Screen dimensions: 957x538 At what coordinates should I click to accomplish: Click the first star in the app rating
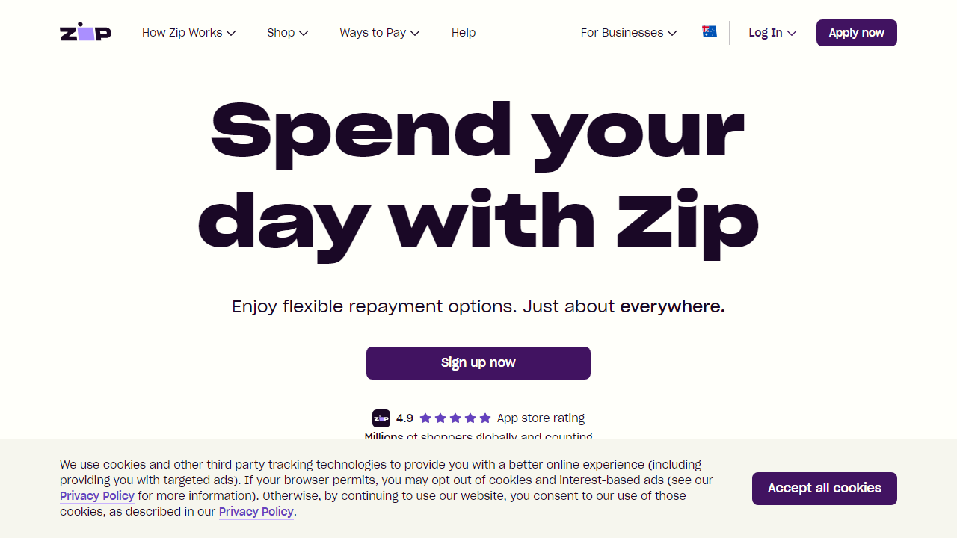click(x=425, y=418)
